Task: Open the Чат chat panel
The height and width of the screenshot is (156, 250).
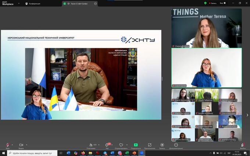Action: (x=108, y=145)
